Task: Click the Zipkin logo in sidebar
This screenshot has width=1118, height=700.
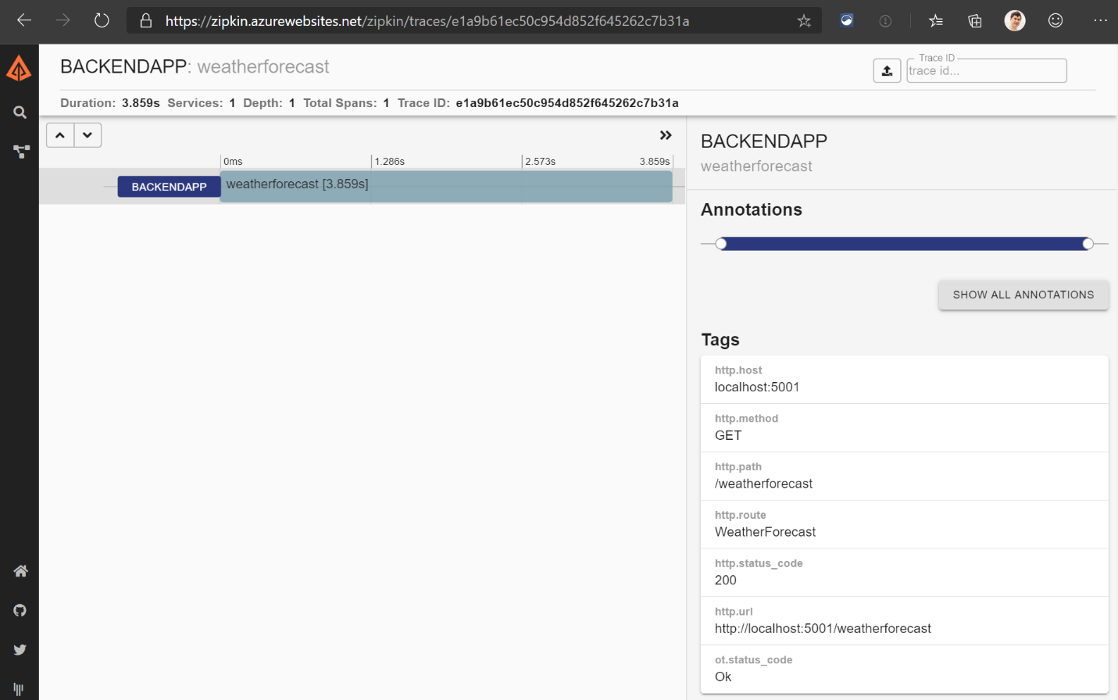Action: (19, 70)
